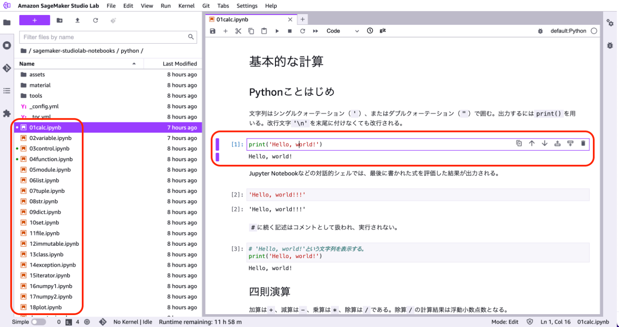The image size is (619, 327).
Task: Open the Settings menu
Action: [247, 6]
